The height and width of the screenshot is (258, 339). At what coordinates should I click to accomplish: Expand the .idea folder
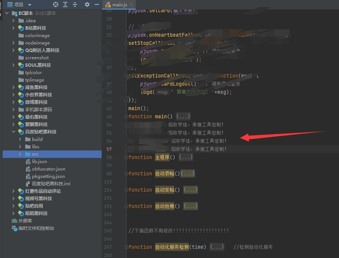[13, 20]
